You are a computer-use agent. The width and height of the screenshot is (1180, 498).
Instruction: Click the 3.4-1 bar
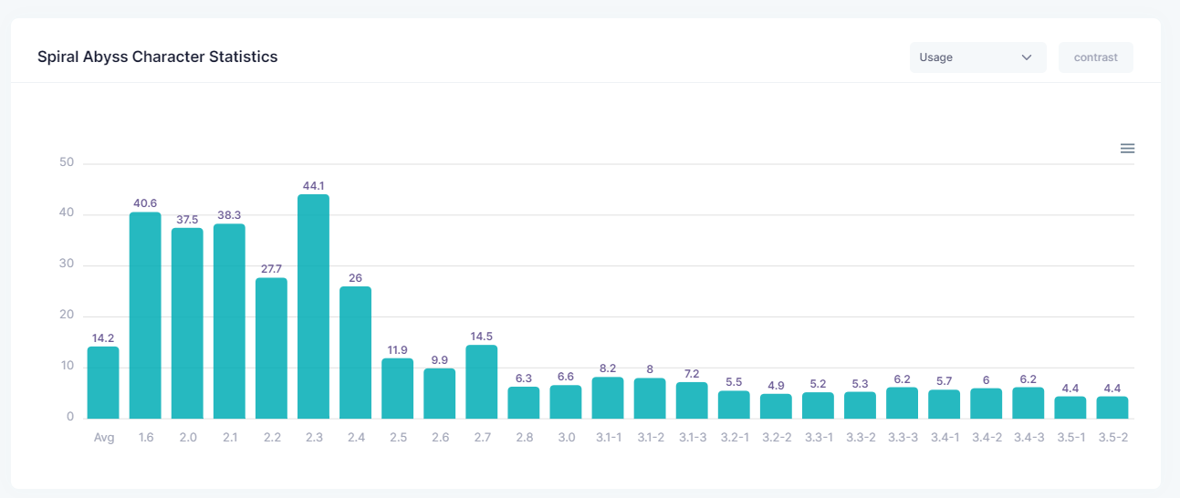(x=943, y=404)
